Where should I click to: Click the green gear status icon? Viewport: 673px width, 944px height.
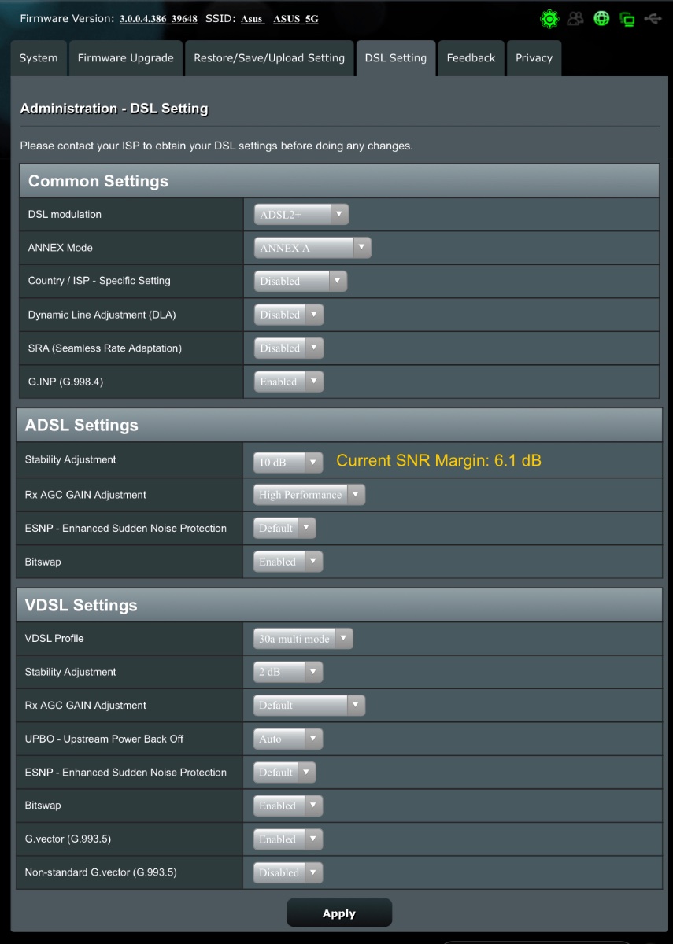[x=549, y=19]
